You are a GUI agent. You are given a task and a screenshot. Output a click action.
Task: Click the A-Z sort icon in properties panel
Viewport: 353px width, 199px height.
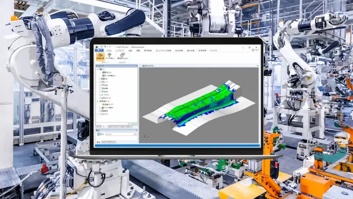click(102, 134)
